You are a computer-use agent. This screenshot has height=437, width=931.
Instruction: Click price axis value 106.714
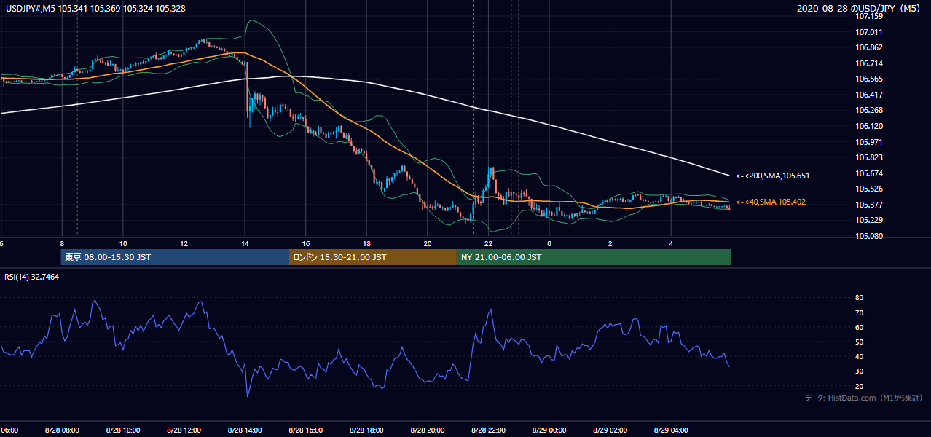(x=869, y=63)
